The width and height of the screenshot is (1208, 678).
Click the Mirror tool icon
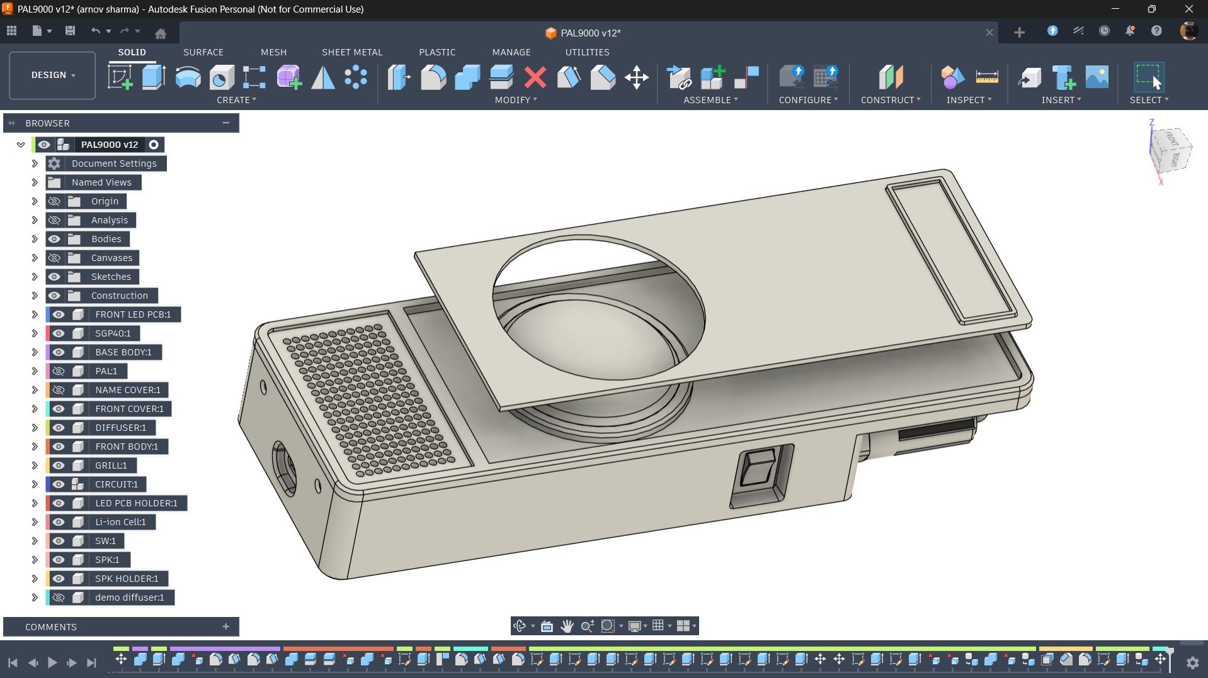click(x=323, y=77)
